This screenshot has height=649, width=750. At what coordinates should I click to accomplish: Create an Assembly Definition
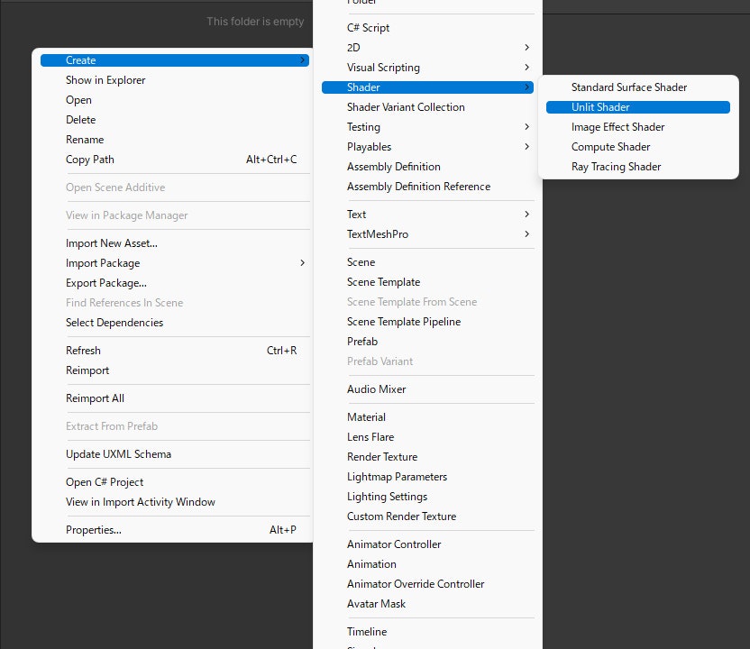click(427, 167)
